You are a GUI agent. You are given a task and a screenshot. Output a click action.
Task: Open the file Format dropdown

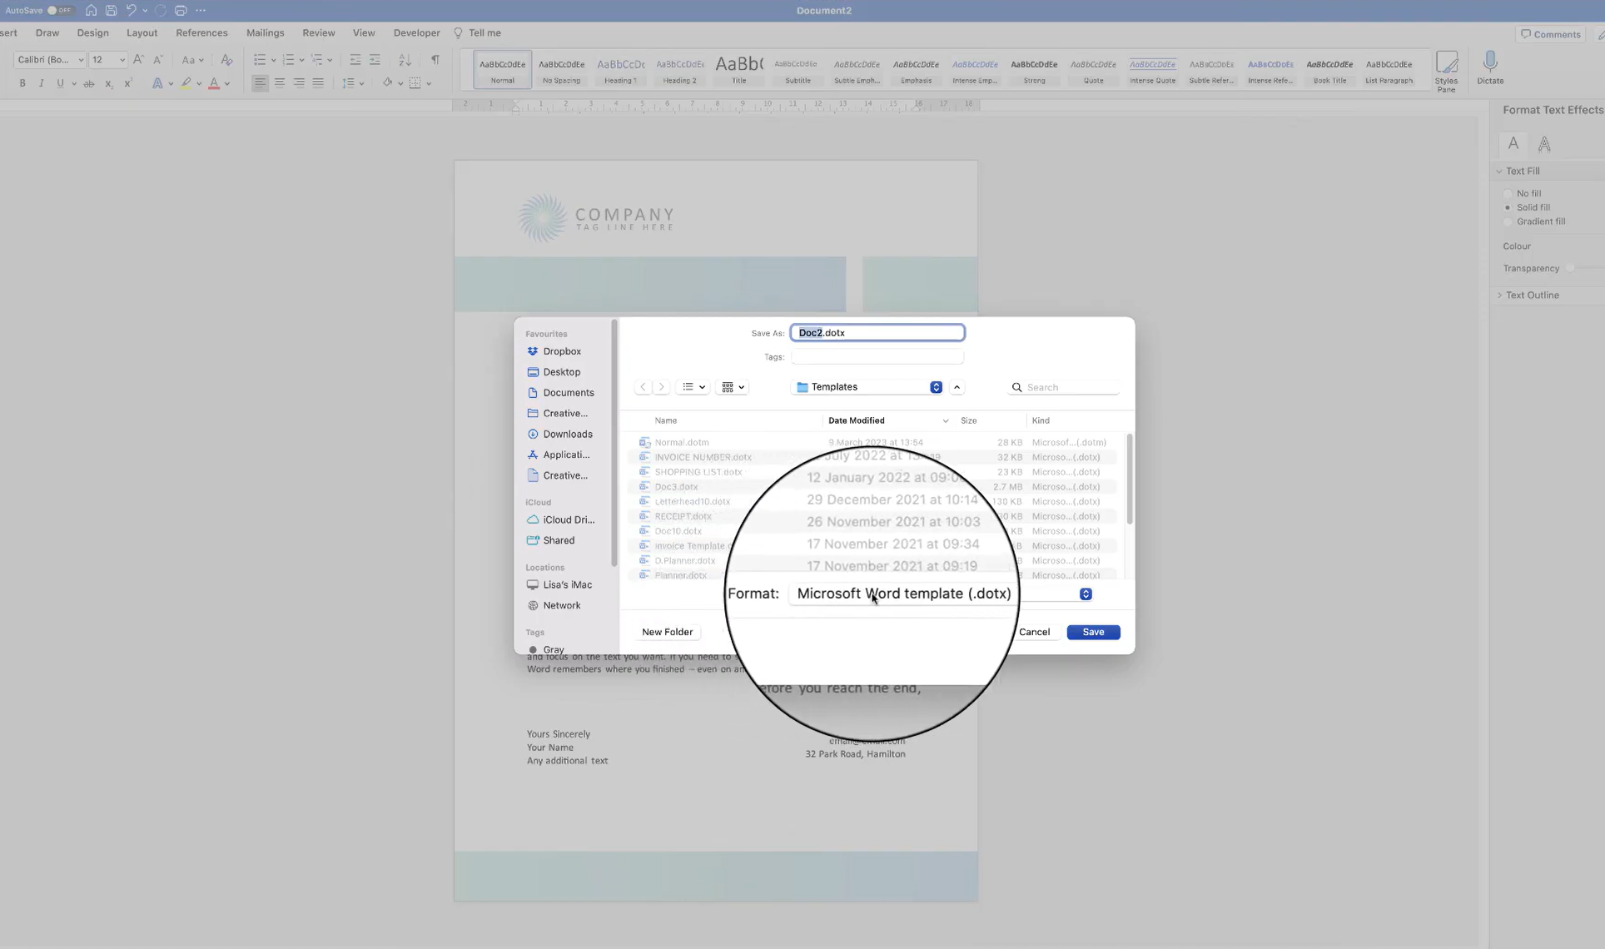point(940,594)
